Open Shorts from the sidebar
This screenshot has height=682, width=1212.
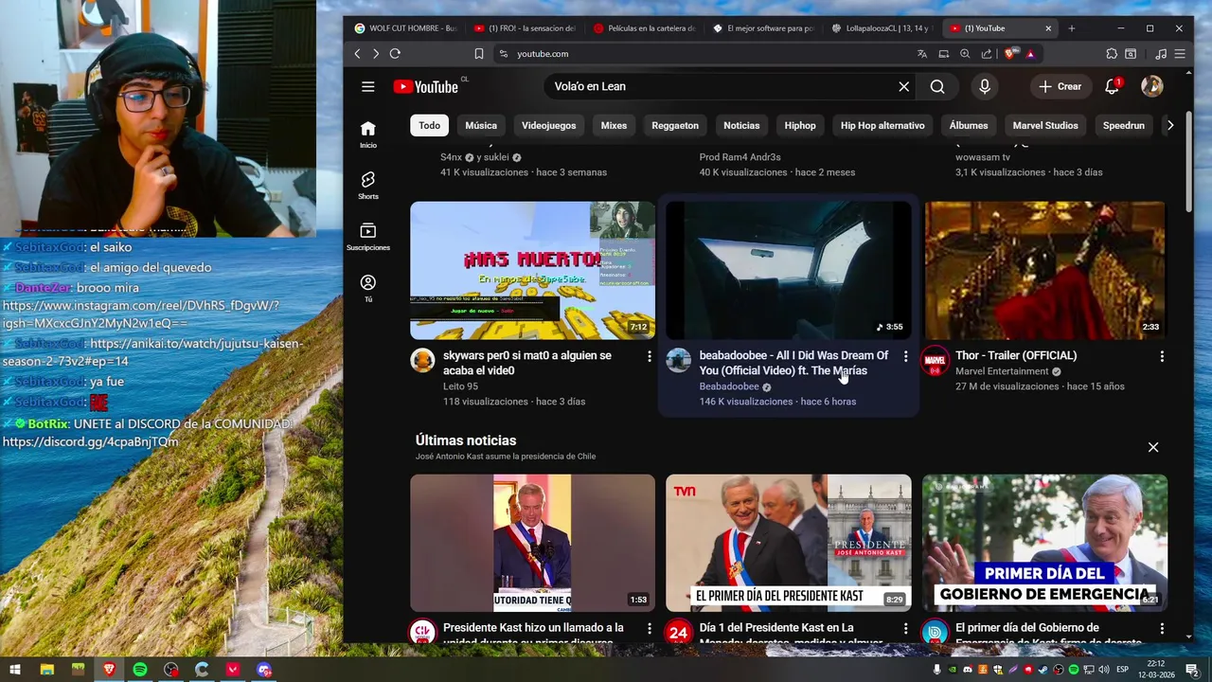368,186
